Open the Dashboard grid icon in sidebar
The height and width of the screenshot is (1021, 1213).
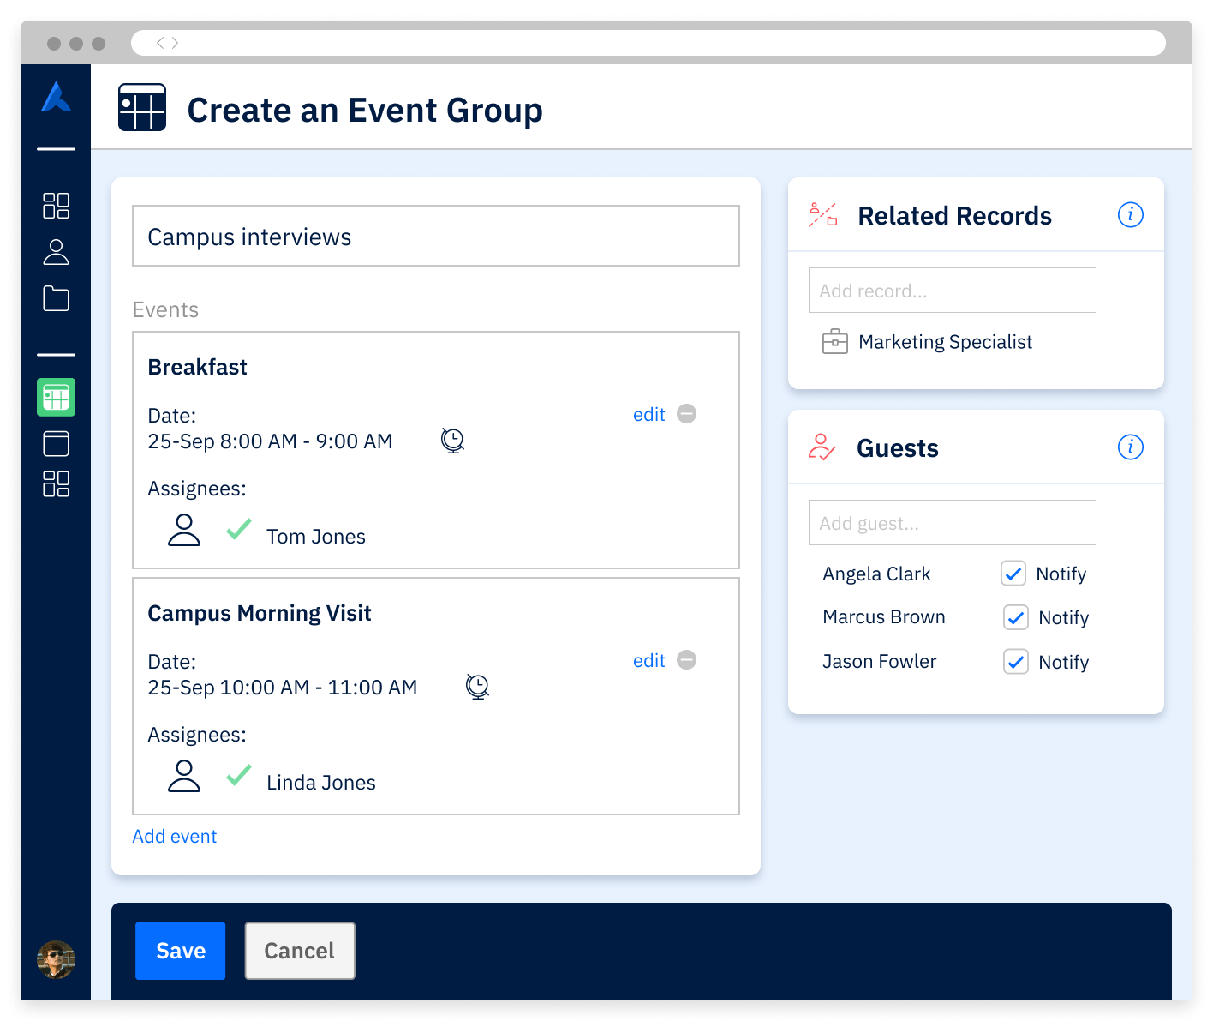56,205
